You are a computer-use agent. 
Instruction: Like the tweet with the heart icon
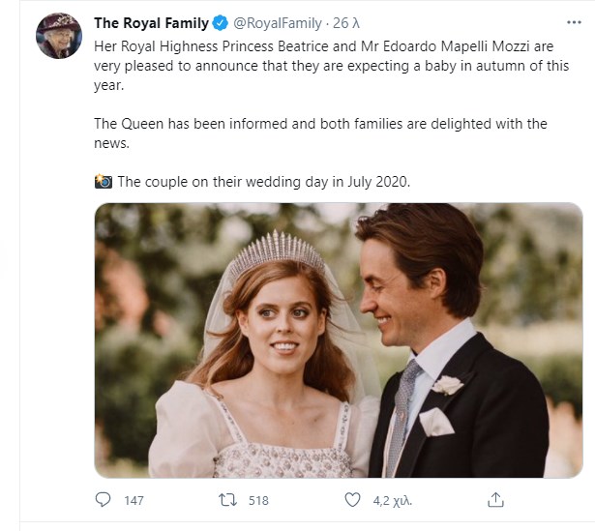[353, 500]
